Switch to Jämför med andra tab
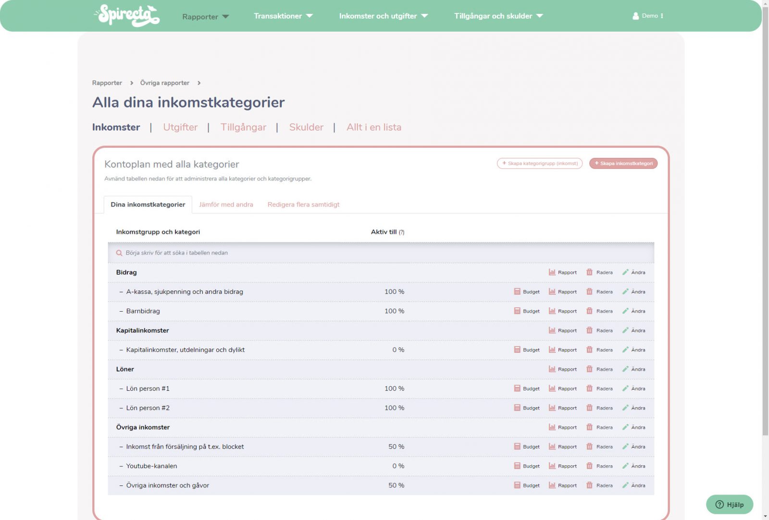The width and height of the screenshot is (769, 520). [226, 205]
